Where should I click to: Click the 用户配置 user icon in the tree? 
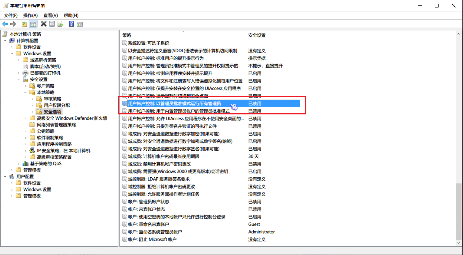12,177
